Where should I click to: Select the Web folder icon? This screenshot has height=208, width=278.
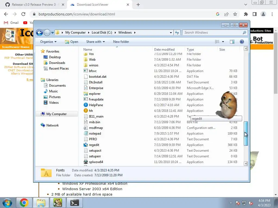click(x=86, y=60)
